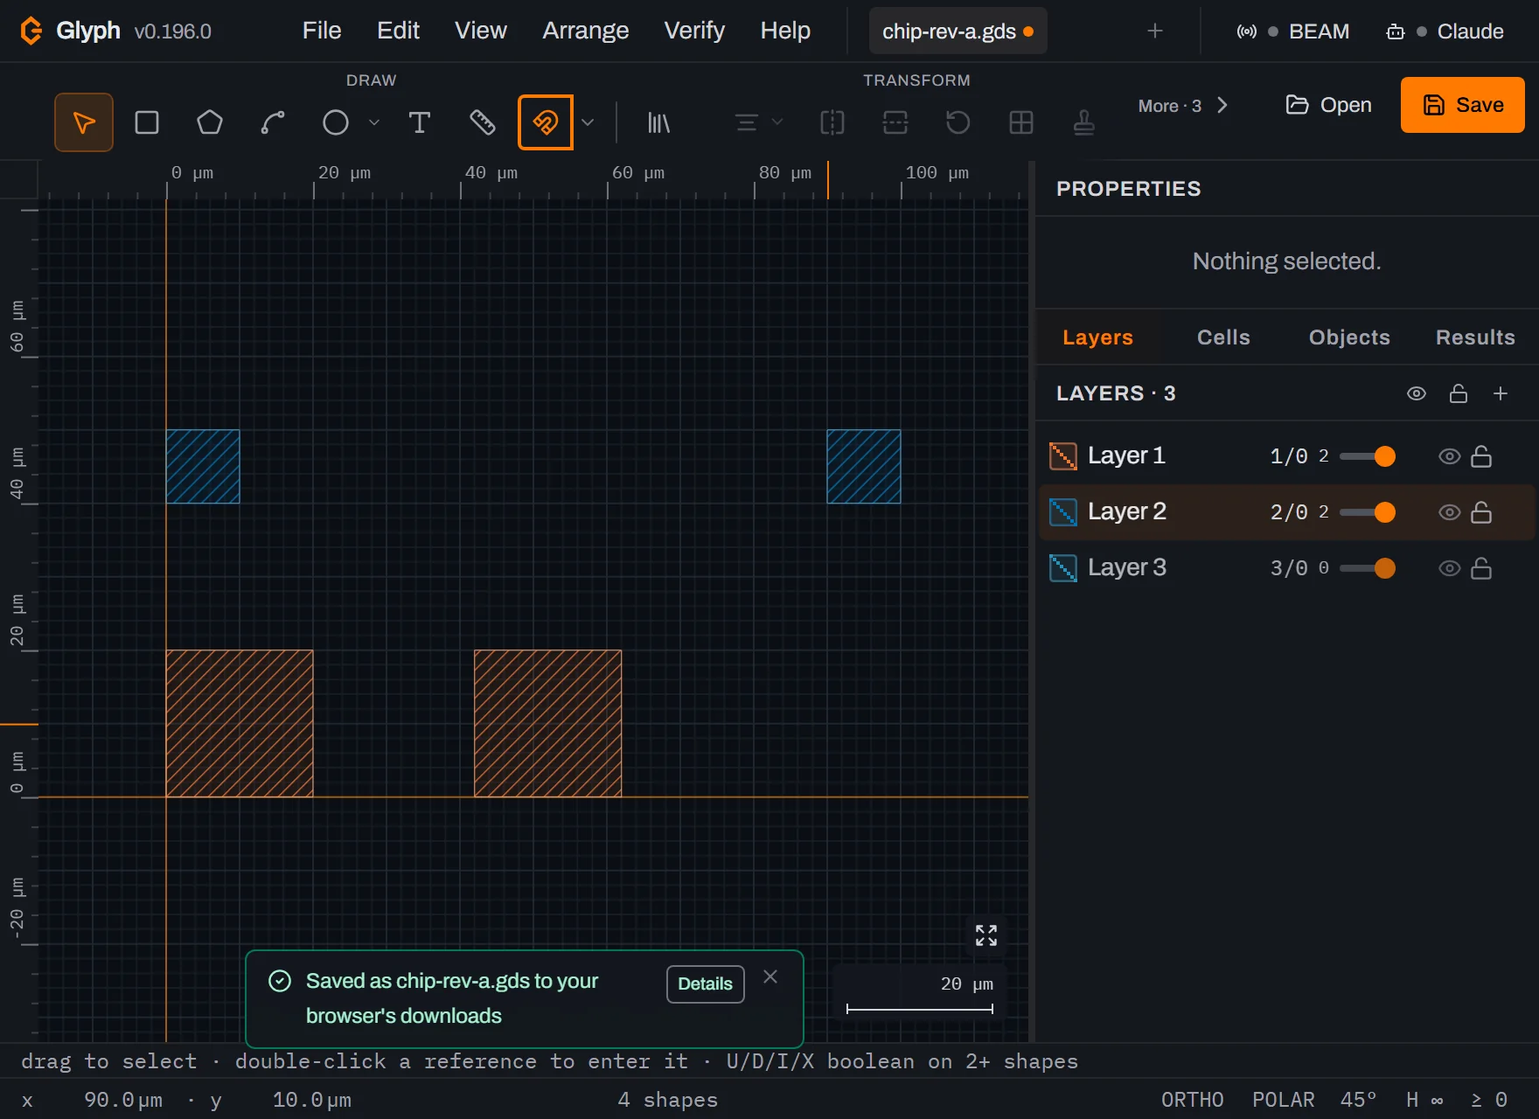Choose the Text tool
Viewport: 1539px width, 1119px height.
click(420, 122)
